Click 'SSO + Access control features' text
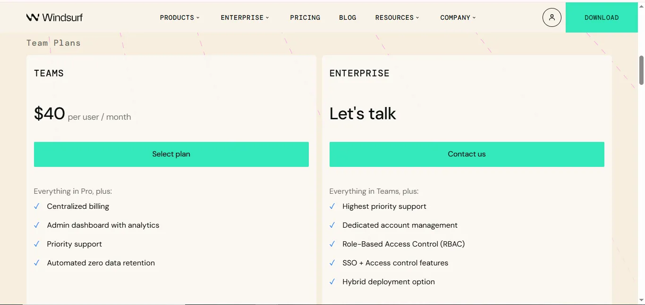 coord(395,263)
